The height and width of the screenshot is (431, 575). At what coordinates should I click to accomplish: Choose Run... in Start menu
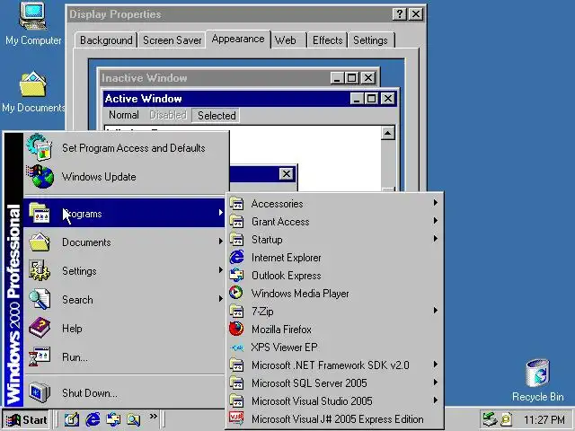pos(125,357)
